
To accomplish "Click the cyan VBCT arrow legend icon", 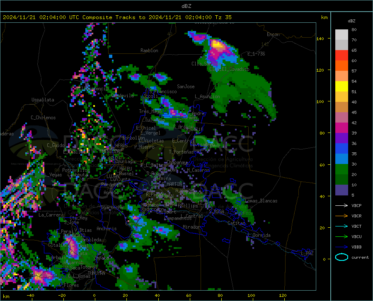I will [342, 226].
